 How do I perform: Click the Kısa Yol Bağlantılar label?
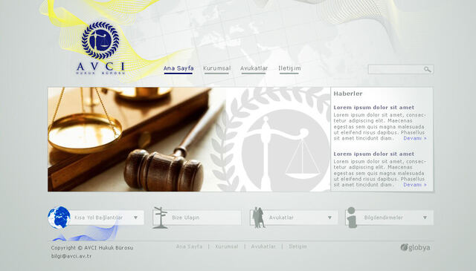[x=99, y=218]
